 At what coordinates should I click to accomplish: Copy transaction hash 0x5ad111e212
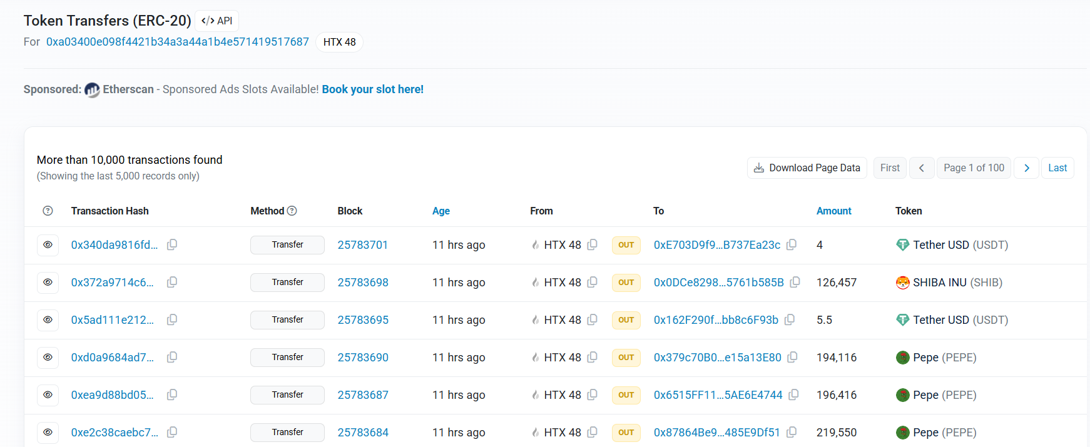(172, 319)
